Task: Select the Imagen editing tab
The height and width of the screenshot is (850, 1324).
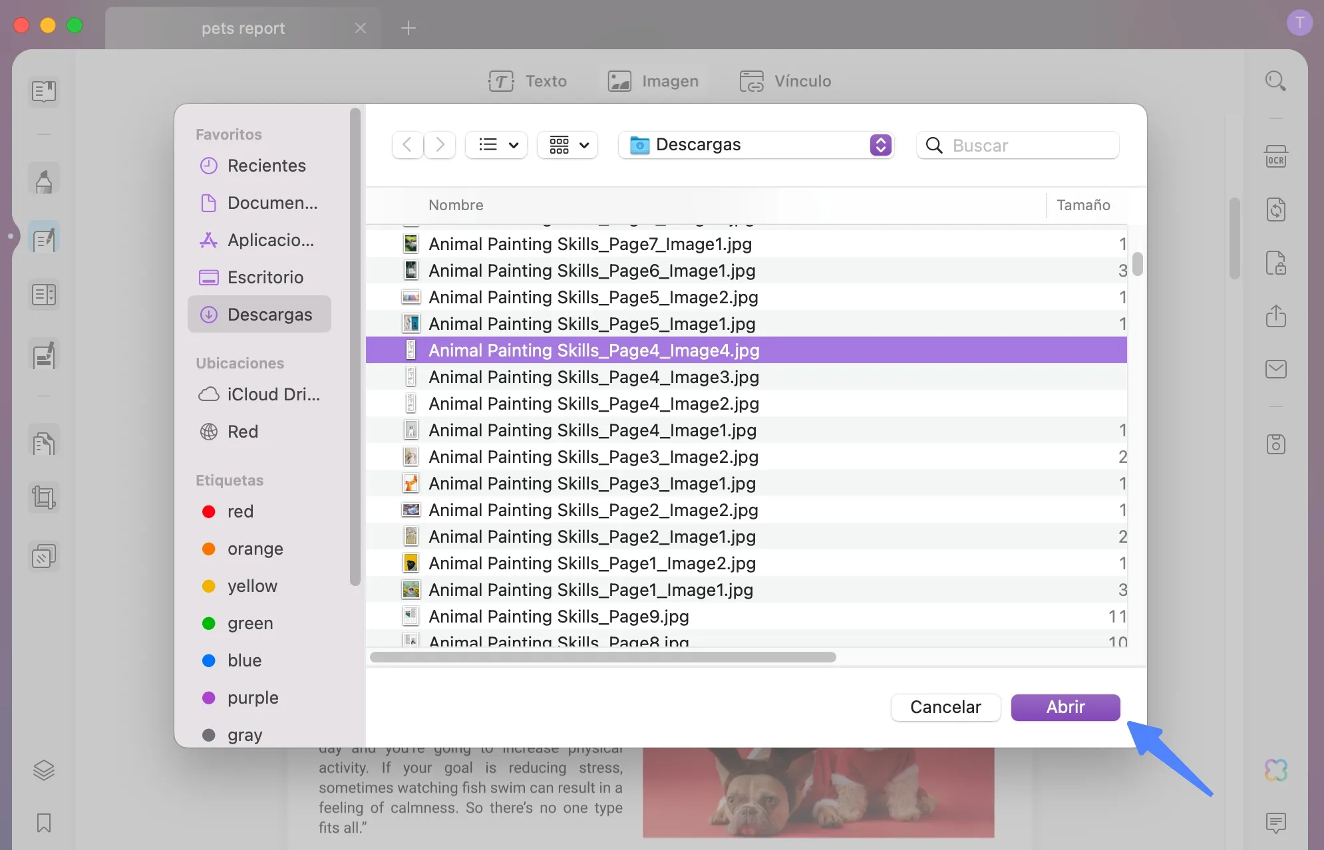Action: tap(653, 81)
